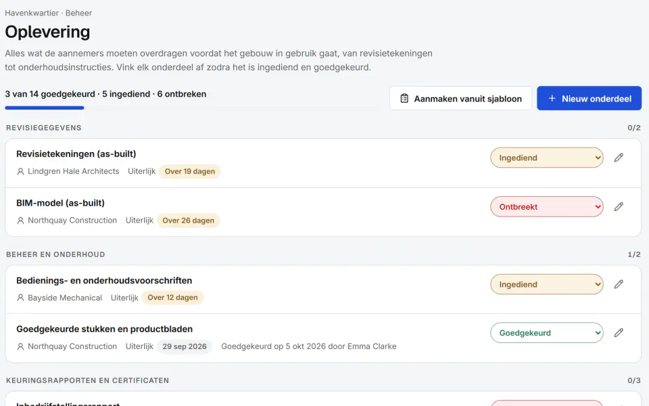The image size is (649, 406).
Task: Open Ontbreekt status dropdown for BIM-model
Action: coord(547,206)
